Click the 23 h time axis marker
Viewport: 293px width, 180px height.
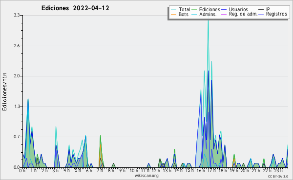tap(278, 170)
